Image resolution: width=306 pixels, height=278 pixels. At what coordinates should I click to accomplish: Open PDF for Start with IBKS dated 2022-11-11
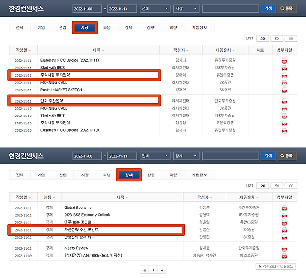(x=284, y=68)
